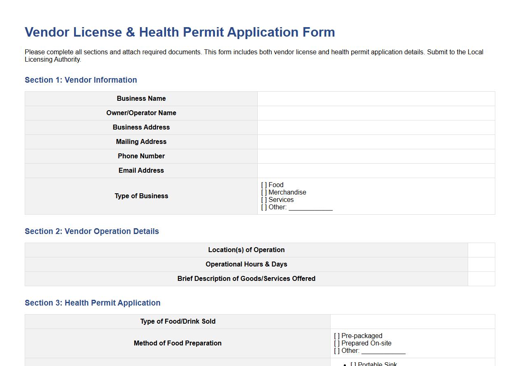Check the Portable Sink checkbox
Viewport: 520px width, 366px height.
point(353,364)
